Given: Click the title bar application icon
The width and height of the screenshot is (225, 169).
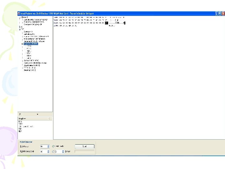Looking at the screenshot, I should tap(19, 13).
